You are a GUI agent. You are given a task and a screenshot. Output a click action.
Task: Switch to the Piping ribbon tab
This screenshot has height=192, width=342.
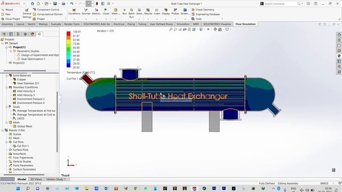pos(131,24)
